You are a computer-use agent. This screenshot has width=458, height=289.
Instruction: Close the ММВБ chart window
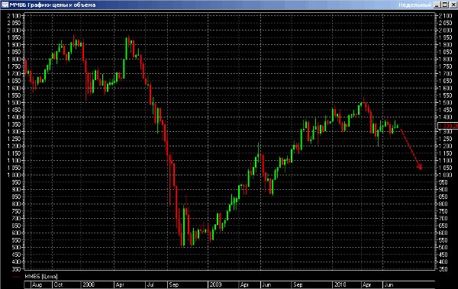click(453, 5)
